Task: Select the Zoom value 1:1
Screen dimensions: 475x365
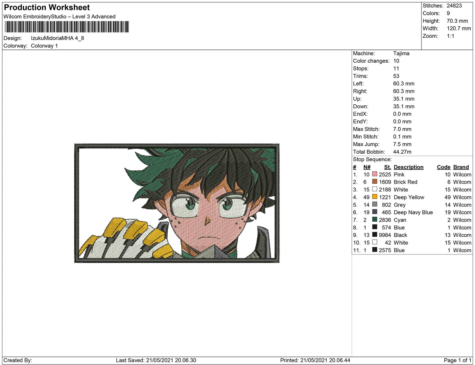Action: tap(451, 36)
